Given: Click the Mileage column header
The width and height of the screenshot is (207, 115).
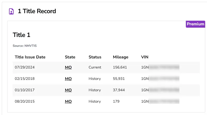Looking at the screenshot, I should 121,57.
